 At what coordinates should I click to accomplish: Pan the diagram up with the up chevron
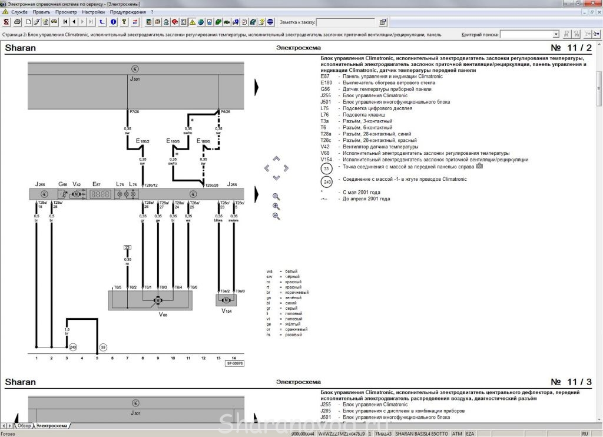(276, 159)
